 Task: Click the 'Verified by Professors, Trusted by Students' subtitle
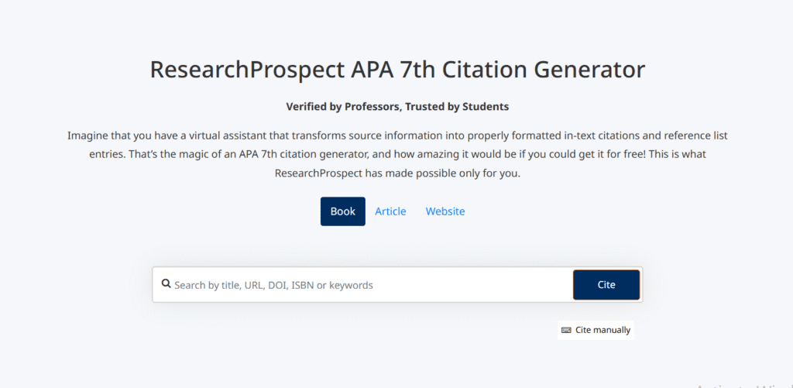coord(396,106)
